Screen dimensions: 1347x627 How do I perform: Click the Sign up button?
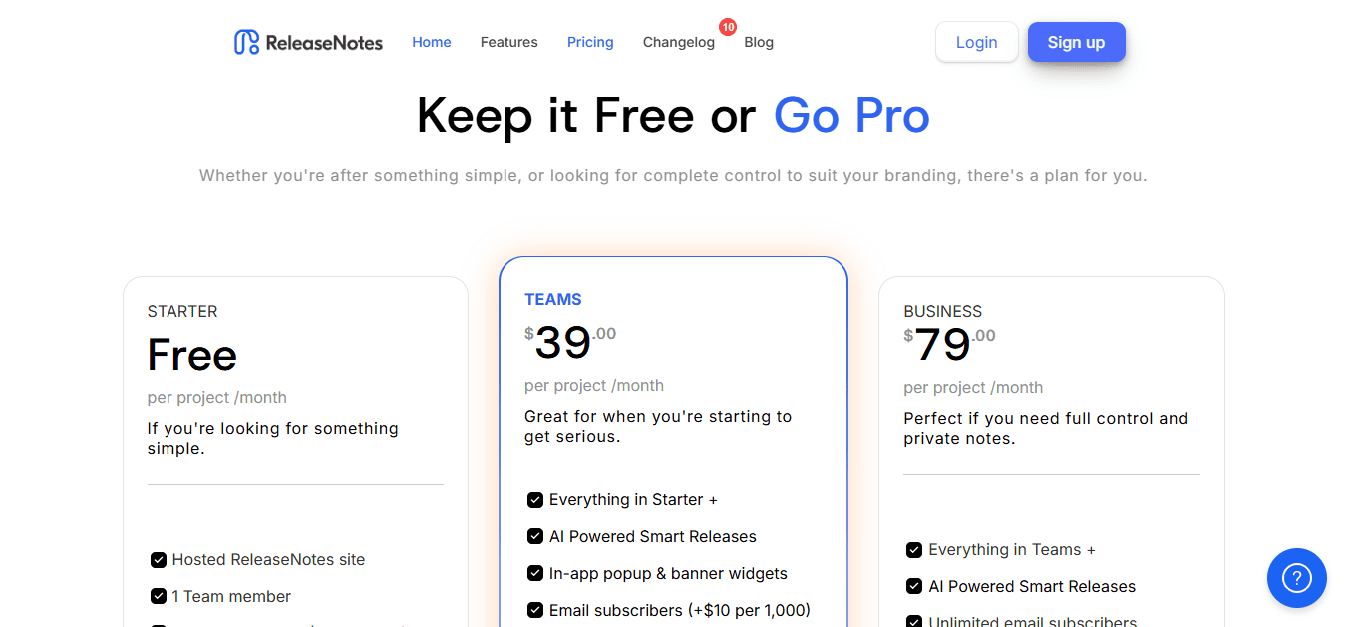[x=1077, y=42]
